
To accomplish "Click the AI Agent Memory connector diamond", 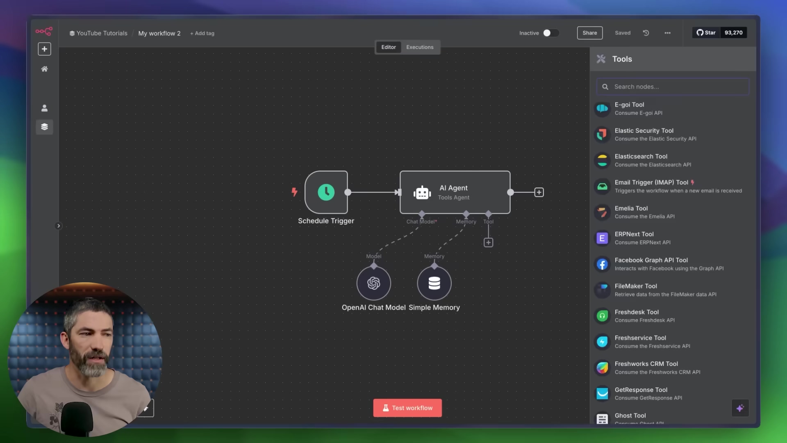I will tap(466, 214).
